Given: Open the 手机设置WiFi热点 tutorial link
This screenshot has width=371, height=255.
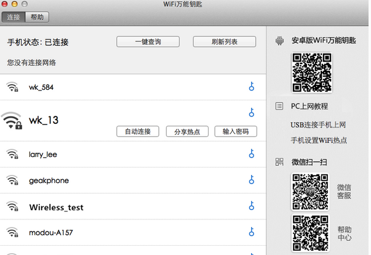Looking at the screenshot, I should (x=319, y=140).
